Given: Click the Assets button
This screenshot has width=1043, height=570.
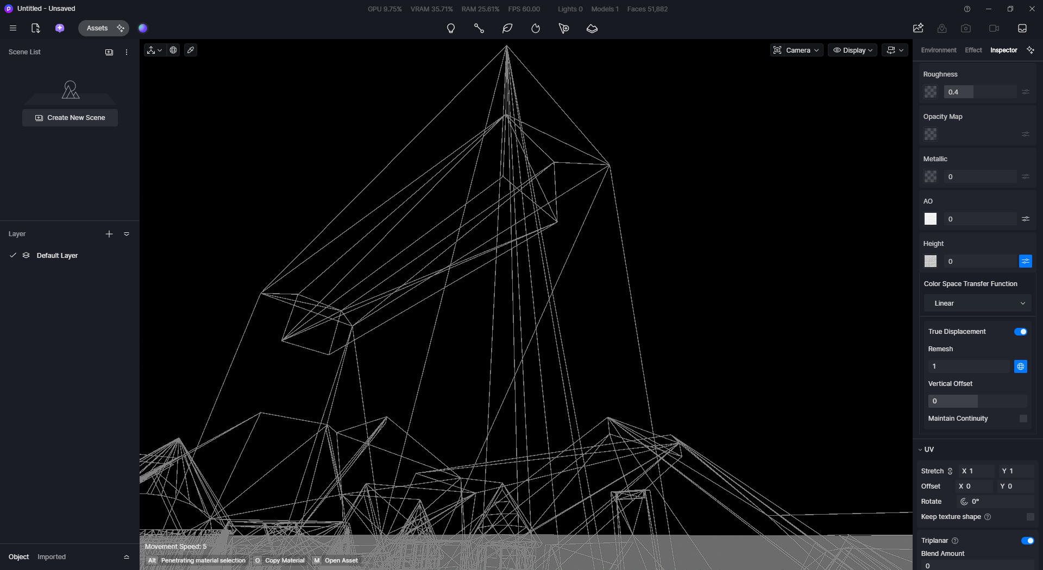Looking at the screenshot, I should point(97,28).
